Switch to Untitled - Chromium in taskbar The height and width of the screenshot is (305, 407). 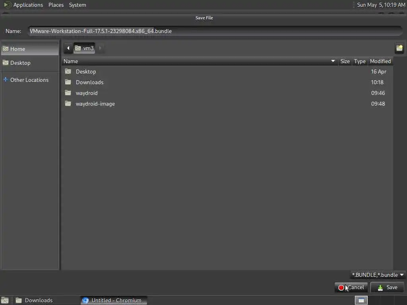tap(114, 300)
